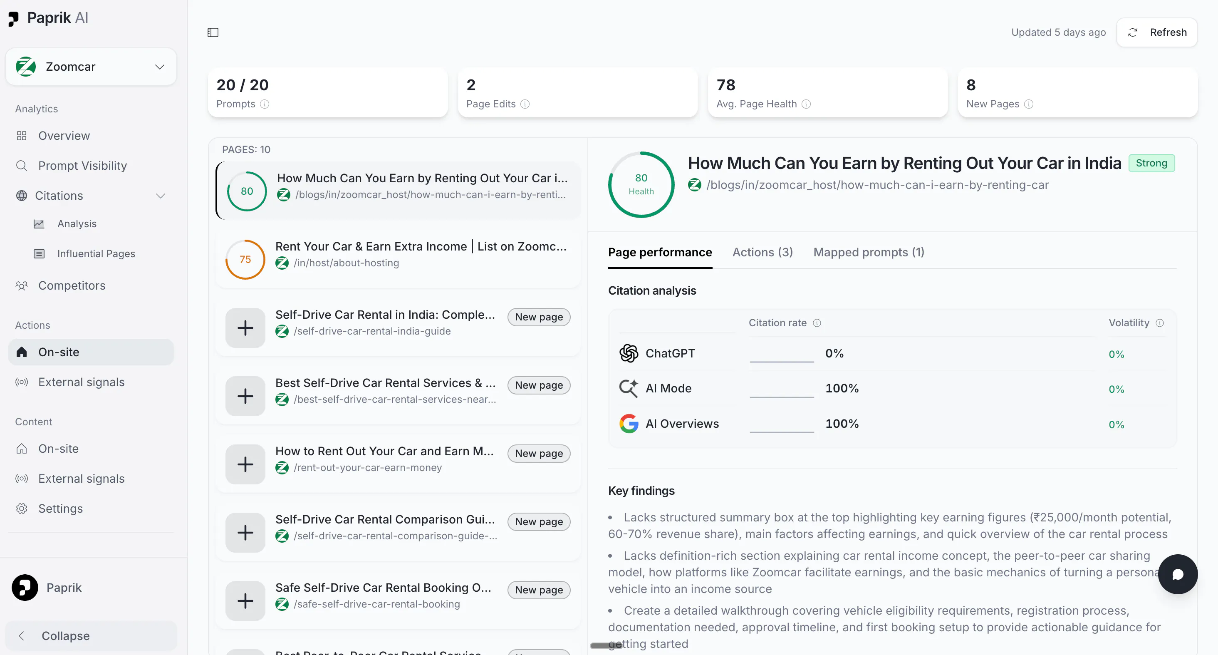The height and width of the screenshot is (655, 1218).
Task: Open the /blogs/in/zoomcar_host page URL in the detail header
Action: click(877, 185)
